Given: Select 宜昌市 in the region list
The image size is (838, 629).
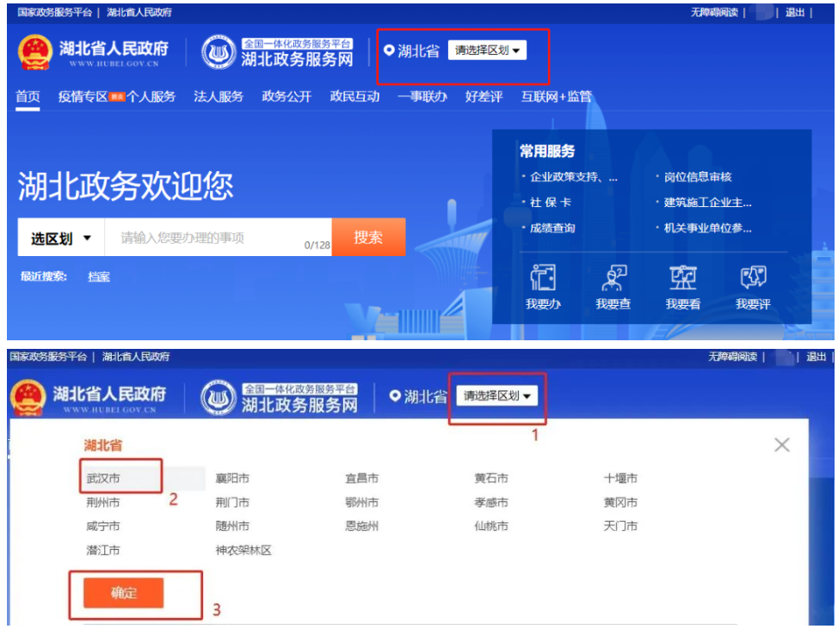Looking at the screenshot, I should (362, 479).
